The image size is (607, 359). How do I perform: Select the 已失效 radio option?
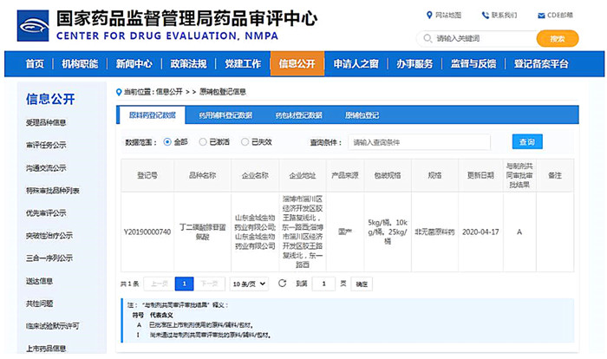pyautogui.click(x=245, y=141)
